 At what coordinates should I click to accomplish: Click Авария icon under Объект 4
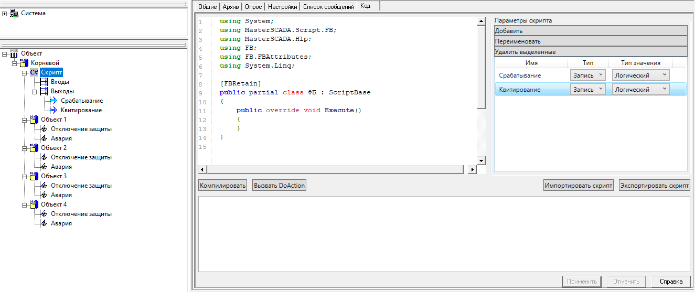click(44, 223)
